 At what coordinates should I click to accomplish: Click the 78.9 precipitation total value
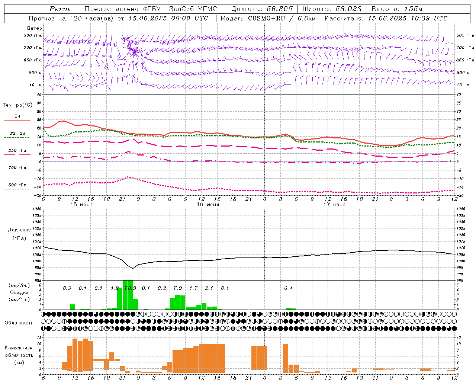[130, 288]
